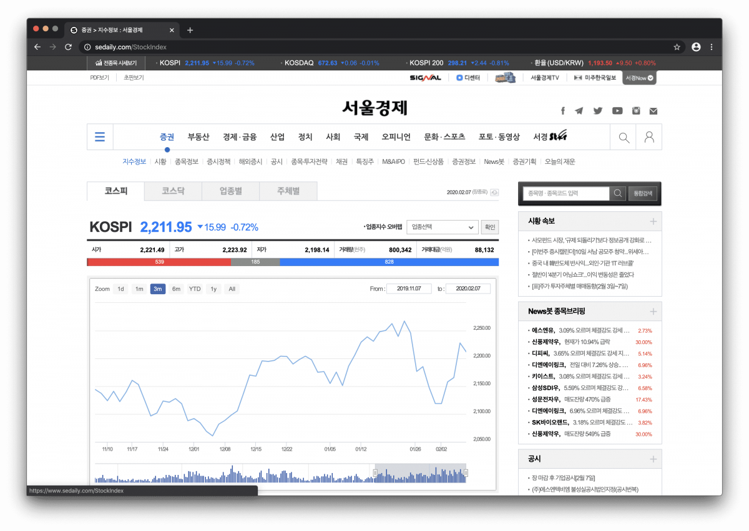Click the 확인 button
The image size is (749, 531).
click(x=490, y=227)
